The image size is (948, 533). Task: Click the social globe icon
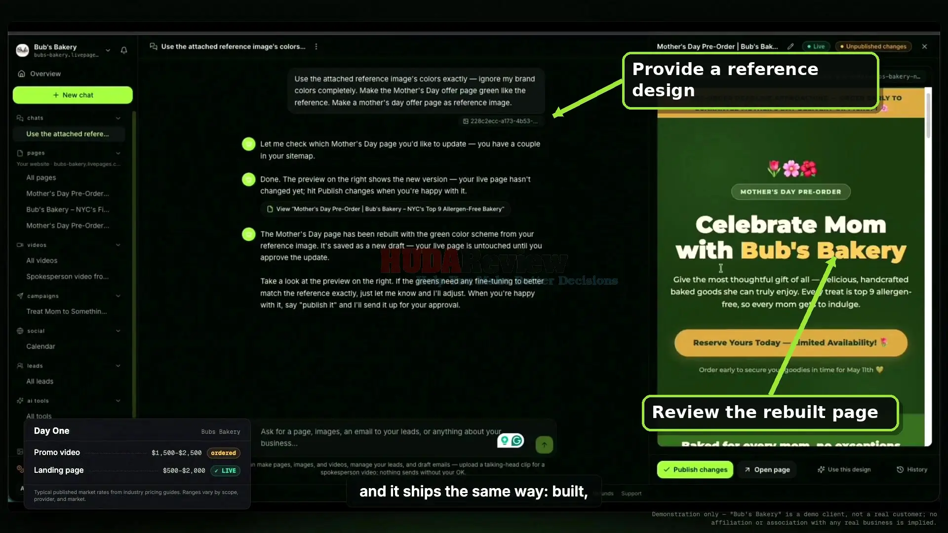tap(20, 331)
